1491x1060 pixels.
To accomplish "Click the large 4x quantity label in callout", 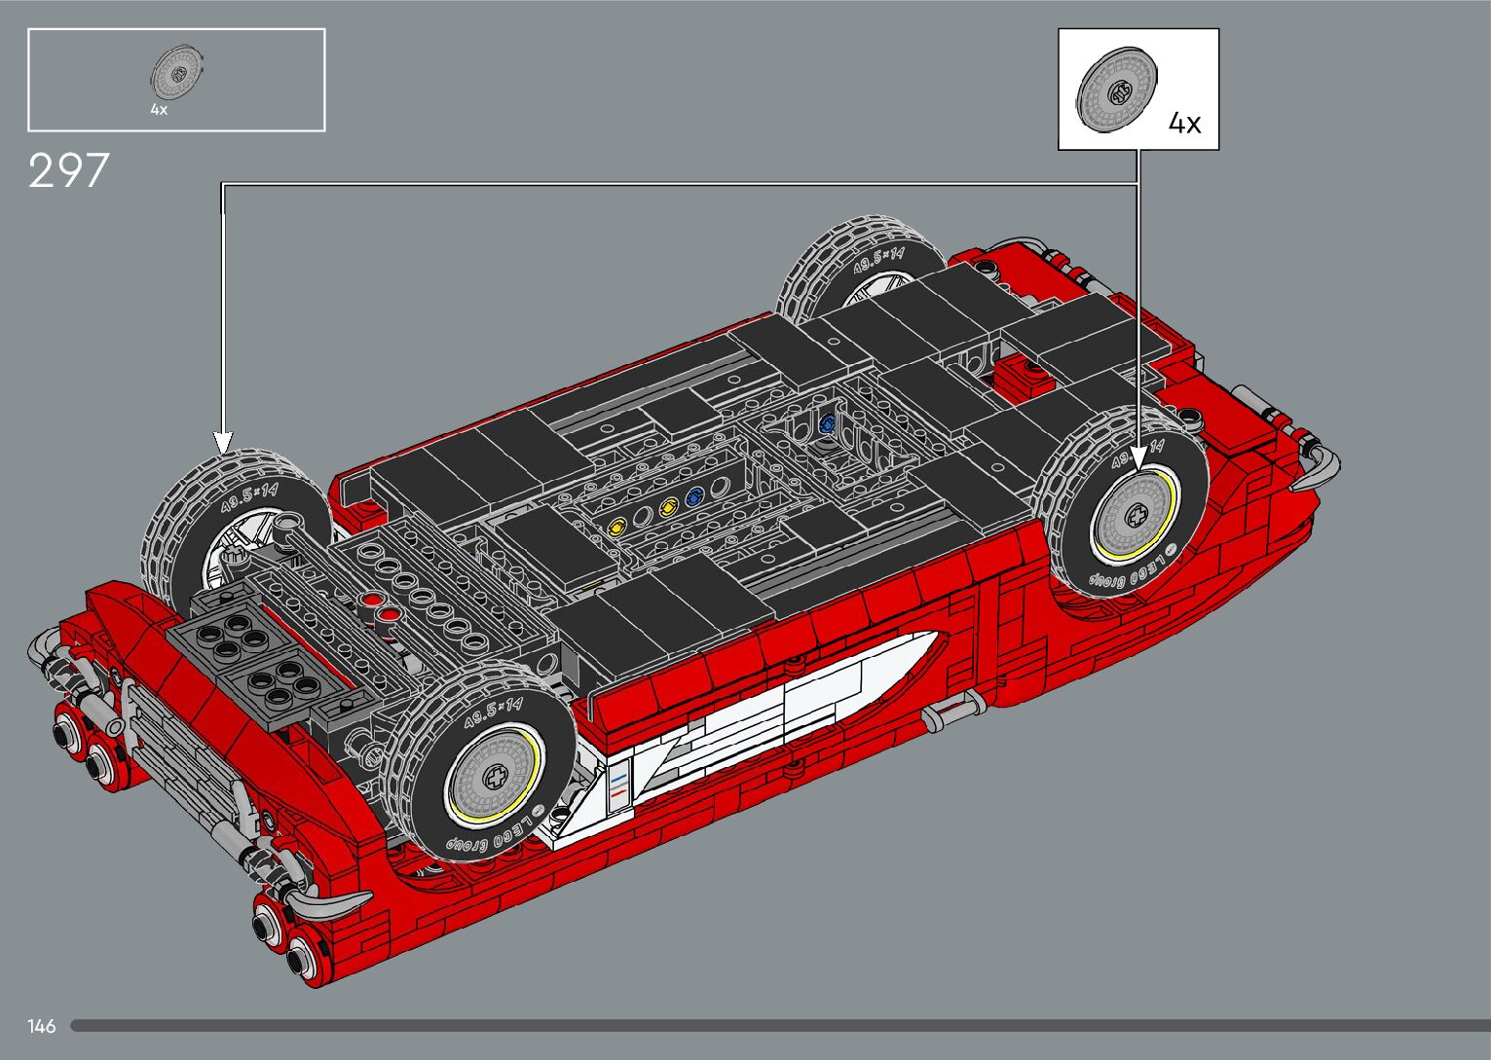I will click(1184, 123).
